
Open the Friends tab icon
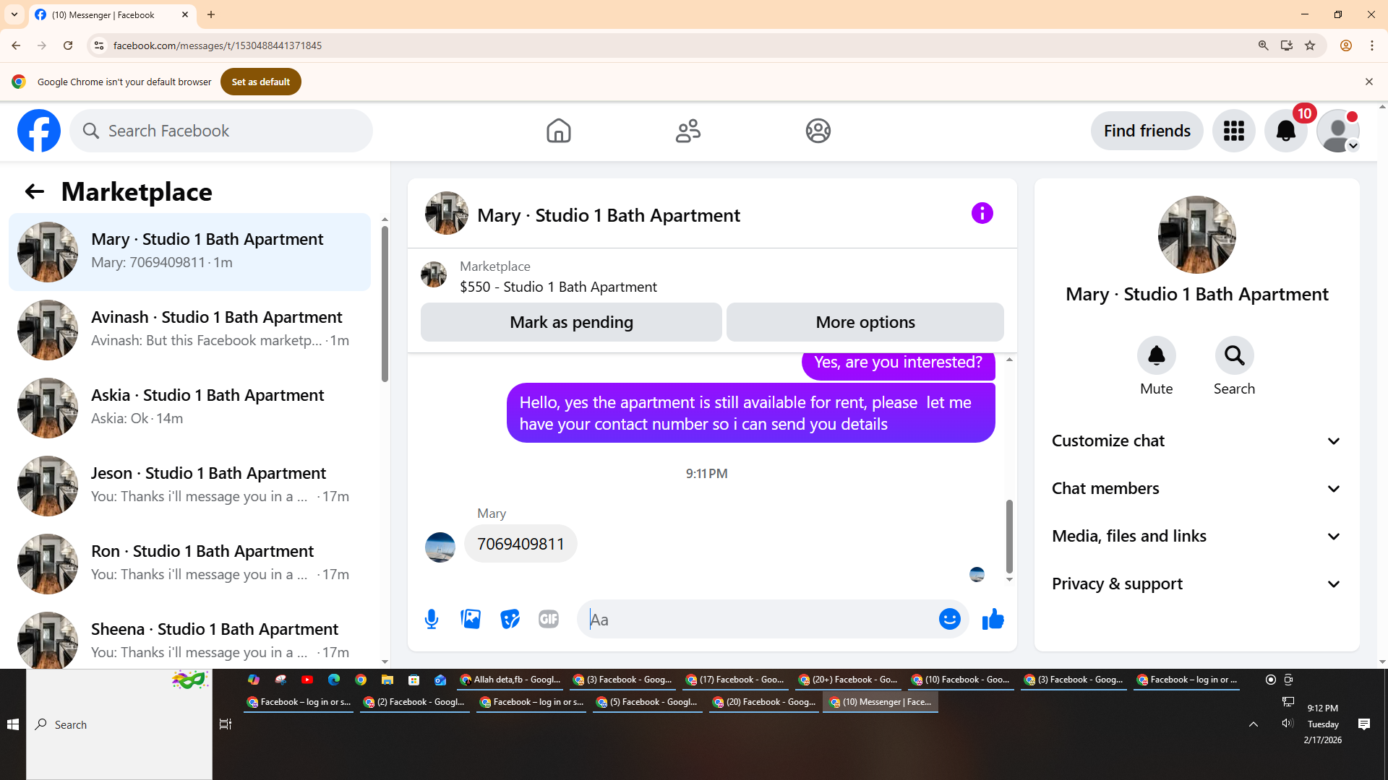click(687, 131)
